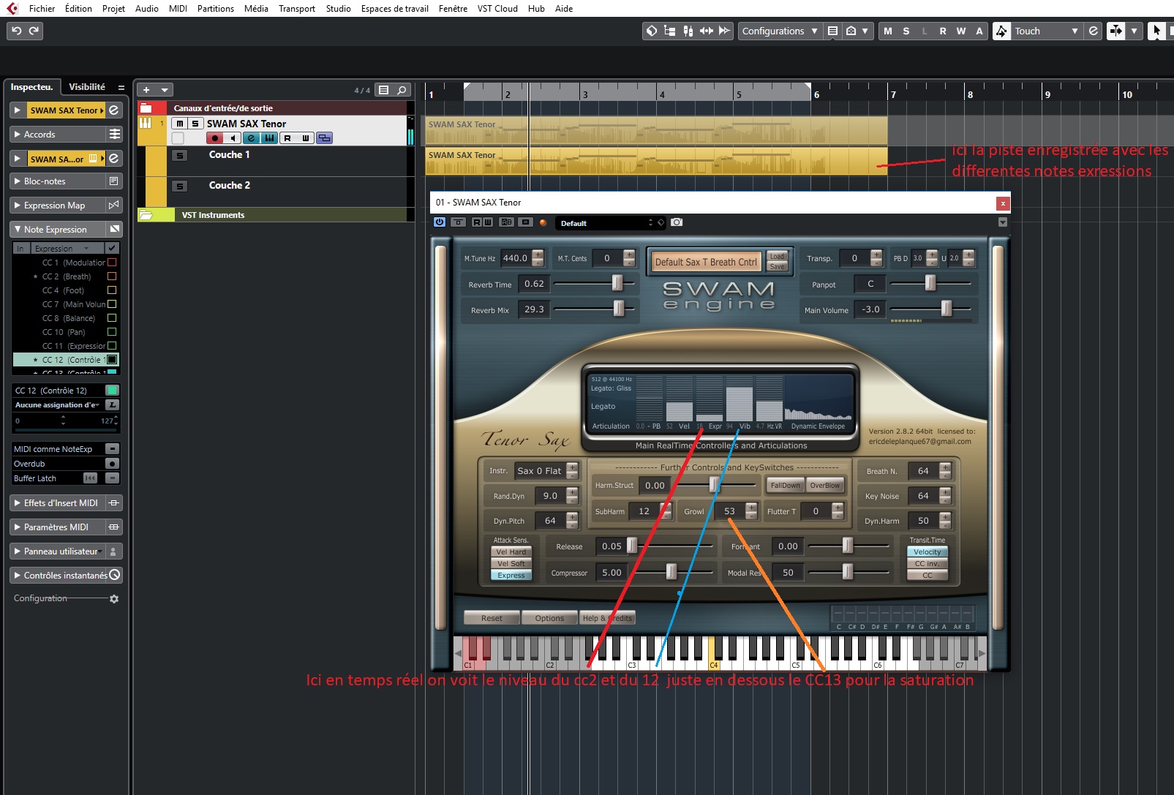1174x795 pixels.
Task: Open the channel settings 'e' icon on the track
Action: (x=250, y=137)
